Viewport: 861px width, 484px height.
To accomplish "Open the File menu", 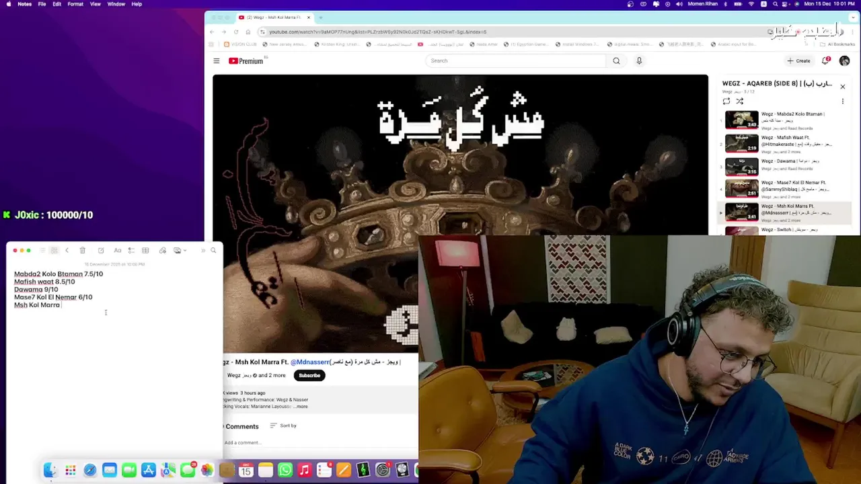I will pos(42,4).
